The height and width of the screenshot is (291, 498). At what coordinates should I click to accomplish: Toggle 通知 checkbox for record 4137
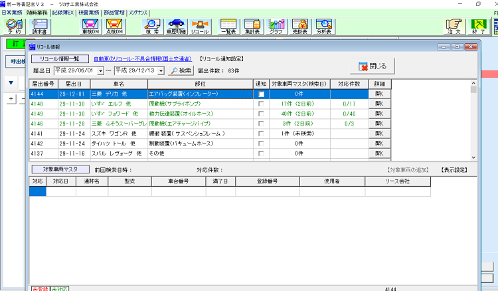click(x=261, y=153)
